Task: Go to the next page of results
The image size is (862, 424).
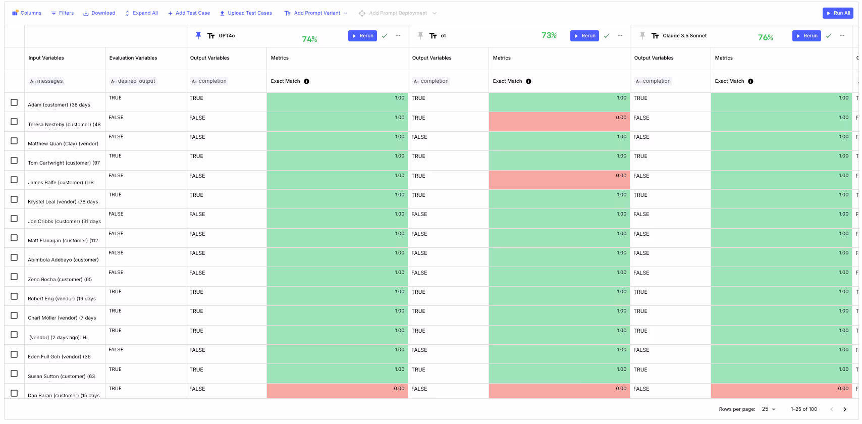Action: [845, 409]
